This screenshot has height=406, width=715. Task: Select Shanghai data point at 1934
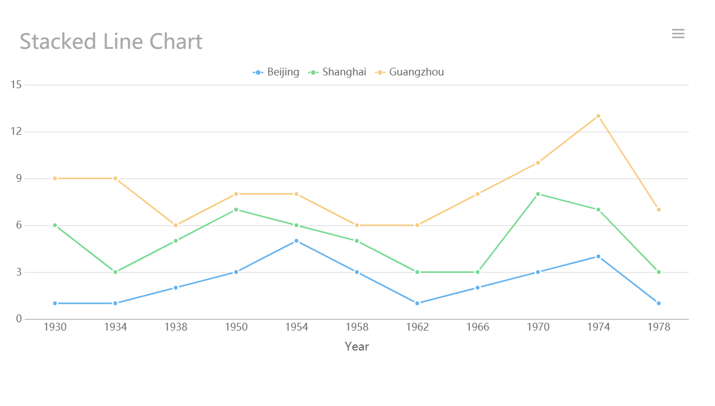[115, 272]
